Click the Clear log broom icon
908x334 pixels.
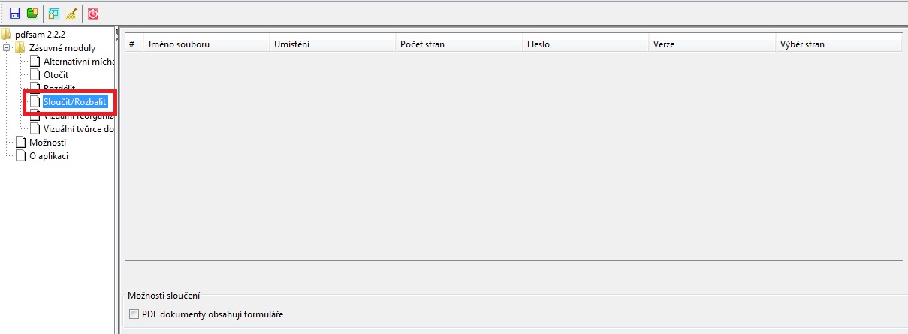[x=71, y=14]
